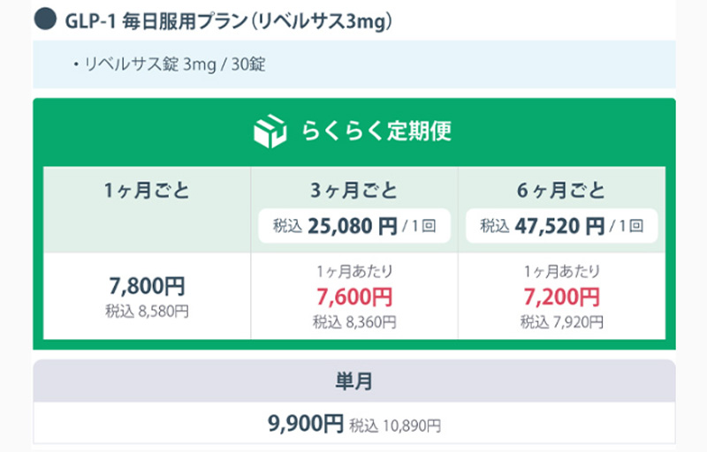Click the 税込 7,920円 tax-included text
707x452 pixels.
[561, 322]
